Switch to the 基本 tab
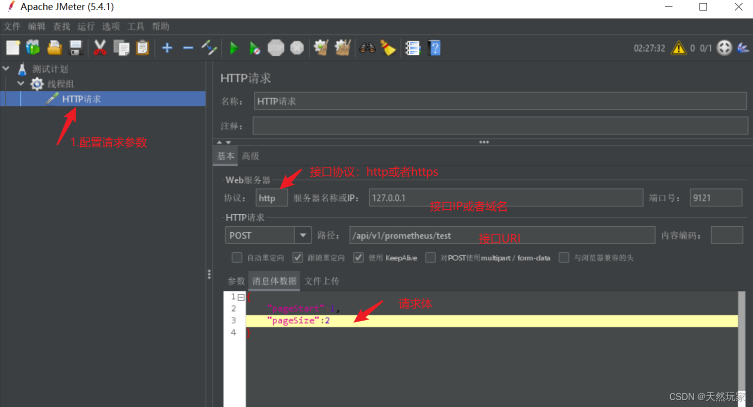This screenshot has height=407, width=753. click(x=226, y=156)
